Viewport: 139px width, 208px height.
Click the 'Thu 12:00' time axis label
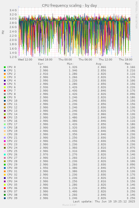point(105,60)
